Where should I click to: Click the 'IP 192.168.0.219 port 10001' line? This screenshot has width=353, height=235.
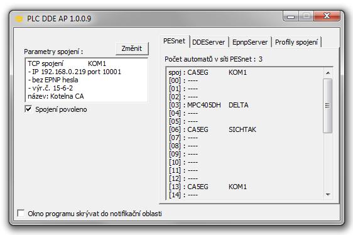coord(75,72)
